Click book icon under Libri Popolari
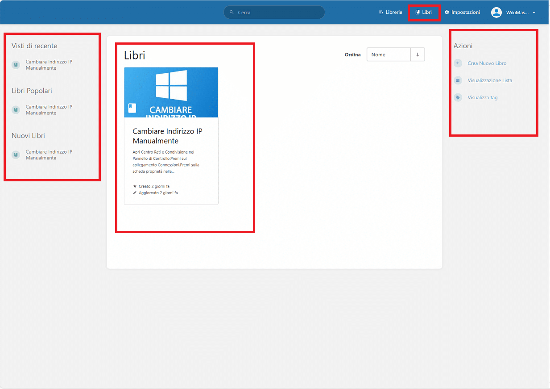 tap(16, 110)
